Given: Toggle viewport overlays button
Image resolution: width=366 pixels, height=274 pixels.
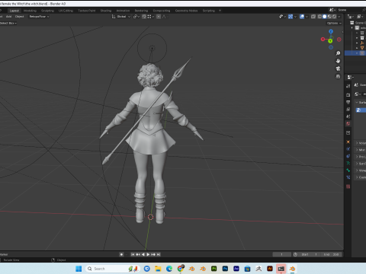Looking at the screenshot, I should [302, 17].
